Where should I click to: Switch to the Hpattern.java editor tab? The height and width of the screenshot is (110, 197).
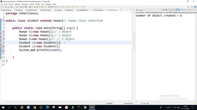pyautogui.click(x=31, y=10)
